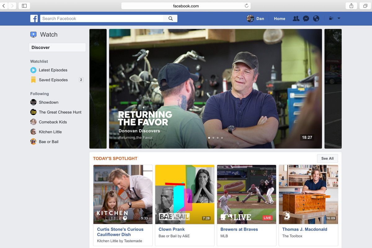This screenshot has width=372, height=248.
Task: Select the fourth carousel dot
Action: pyautogui.click(x=222, y=138)
